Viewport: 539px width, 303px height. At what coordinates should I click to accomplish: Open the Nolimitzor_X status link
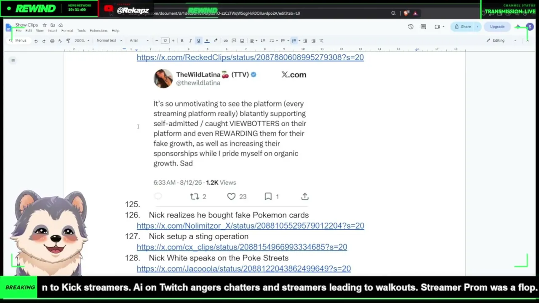click(251, 226)
